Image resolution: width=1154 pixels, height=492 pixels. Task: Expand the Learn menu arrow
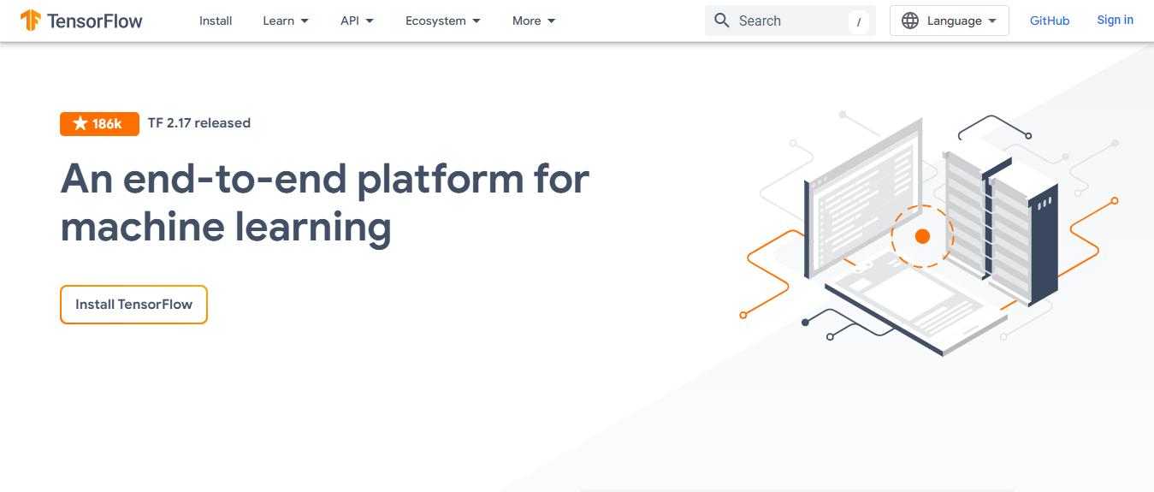pos(305,21)
